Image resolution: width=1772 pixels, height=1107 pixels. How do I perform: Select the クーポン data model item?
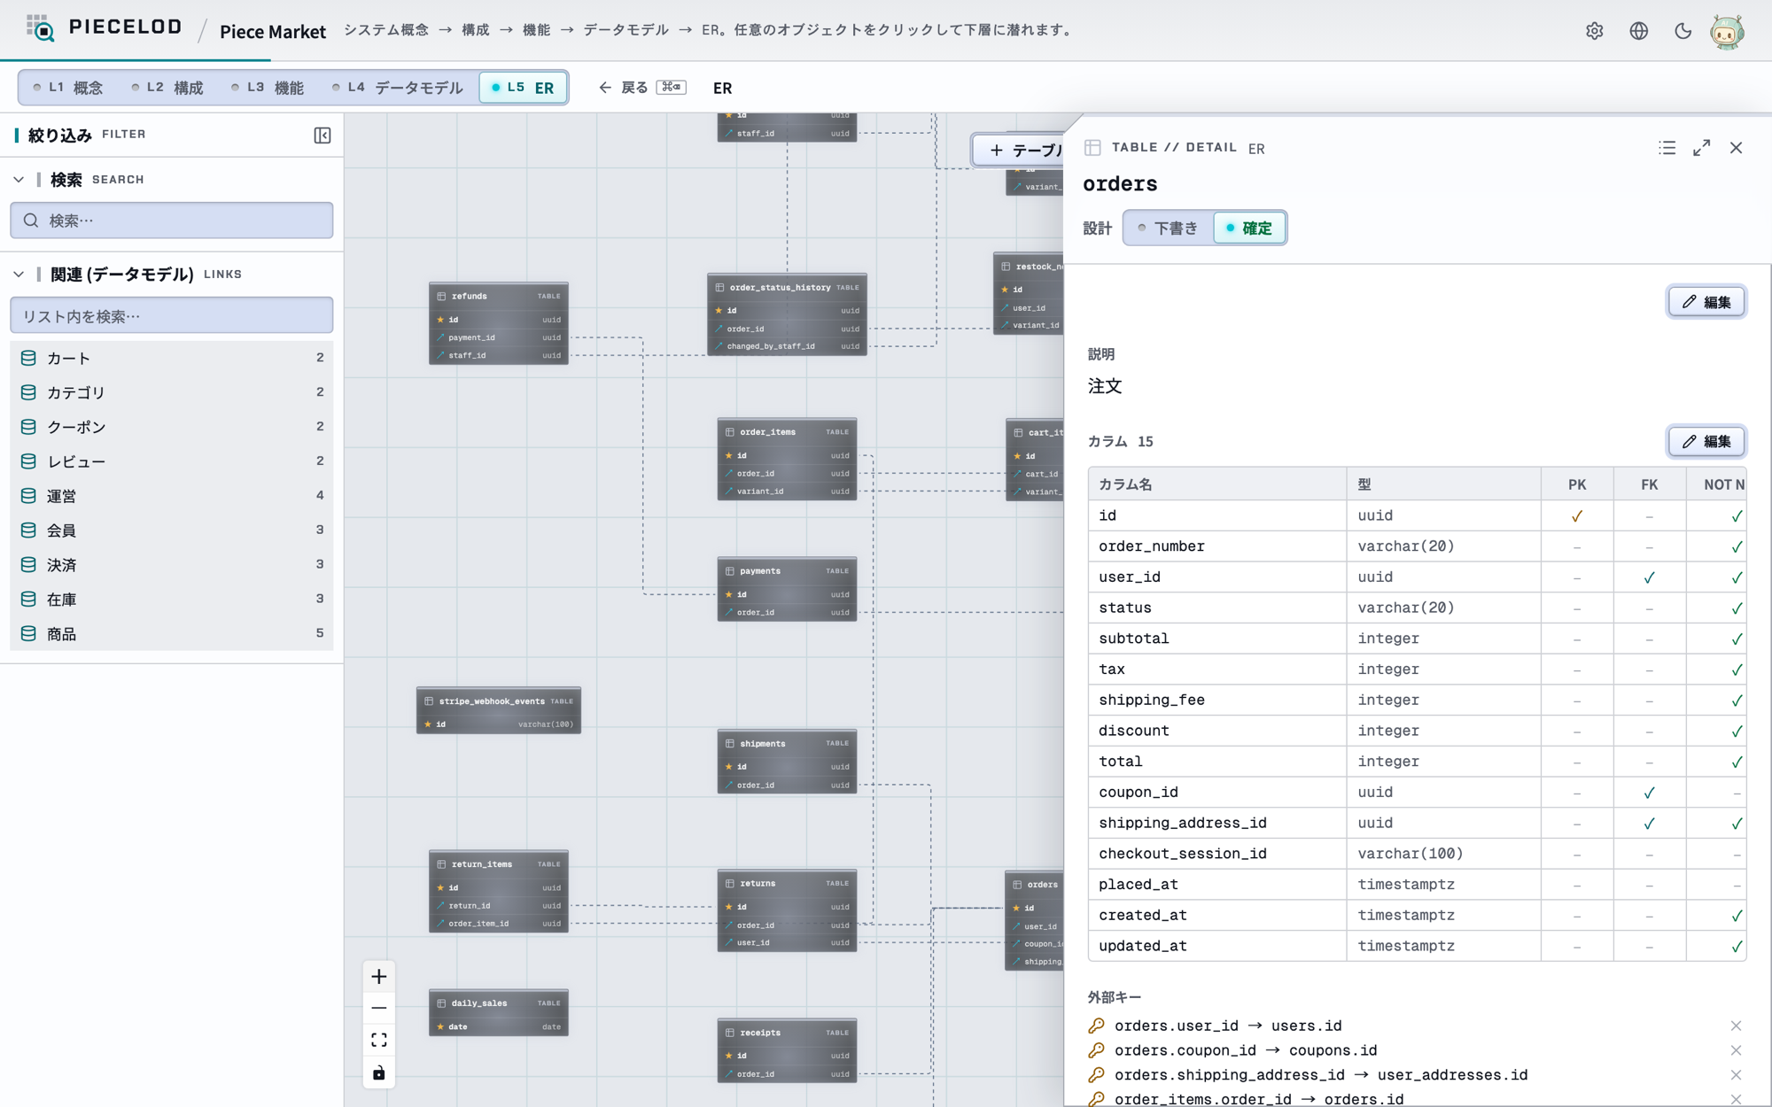click(x=172, y=427)
